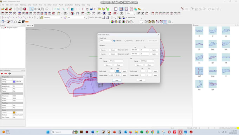Image resolution: width=239 pixels, height=135 pixels.
Task: Collapse the Padding section in Piece Properties
Action: click(1, 103)
